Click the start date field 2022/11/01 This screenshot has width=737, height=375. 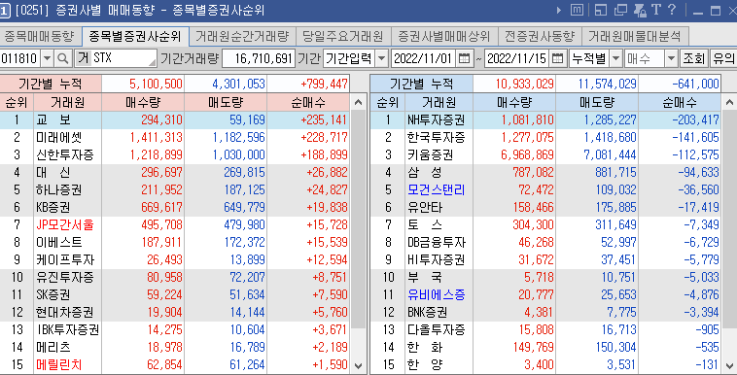tap(423, 58)
